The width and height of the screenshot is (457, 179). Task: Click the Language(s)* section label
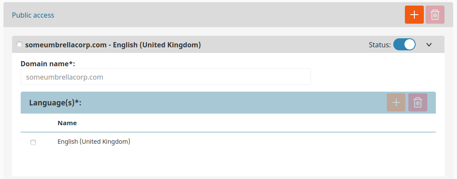pos(55,103)
